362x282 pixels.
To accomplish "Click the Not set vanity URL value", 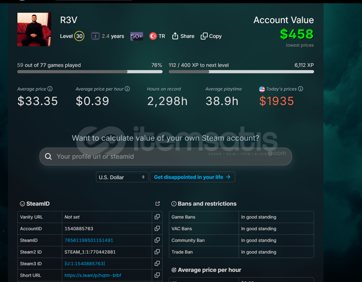I will 72,217.
